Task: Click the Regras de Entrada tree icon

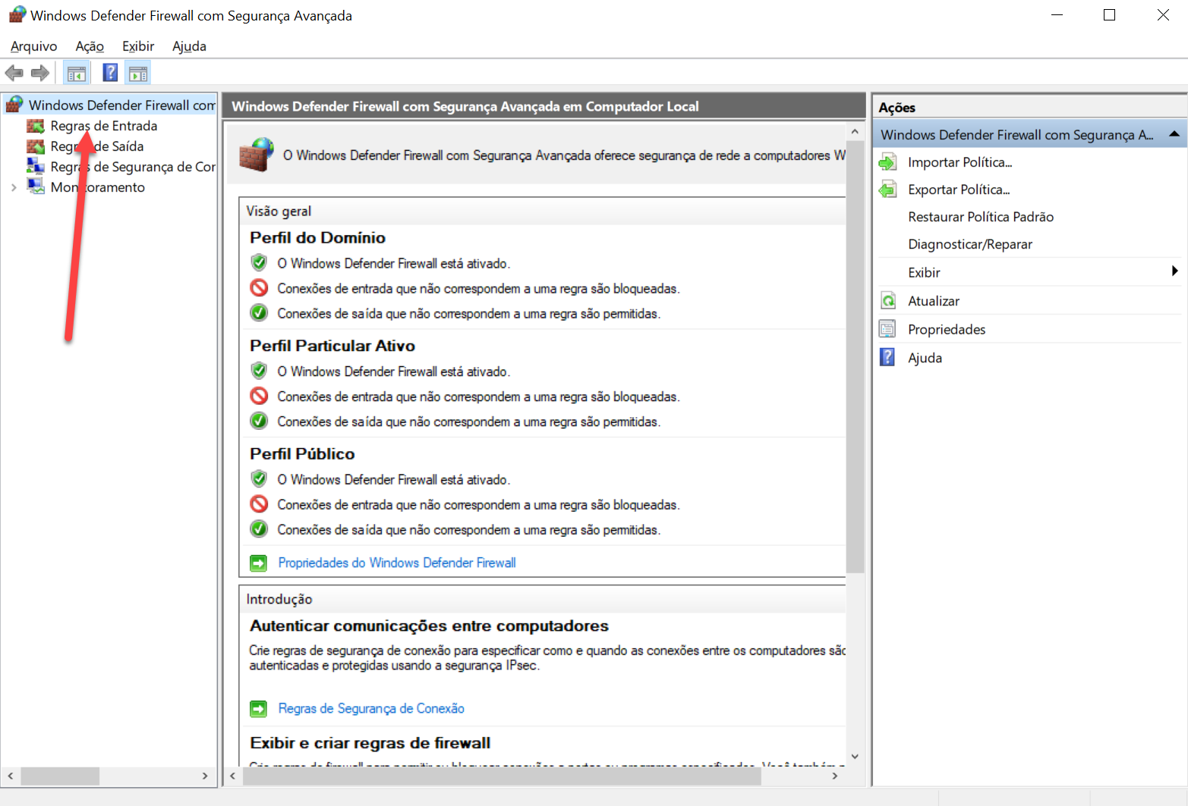Action: (x=36, y=126)
